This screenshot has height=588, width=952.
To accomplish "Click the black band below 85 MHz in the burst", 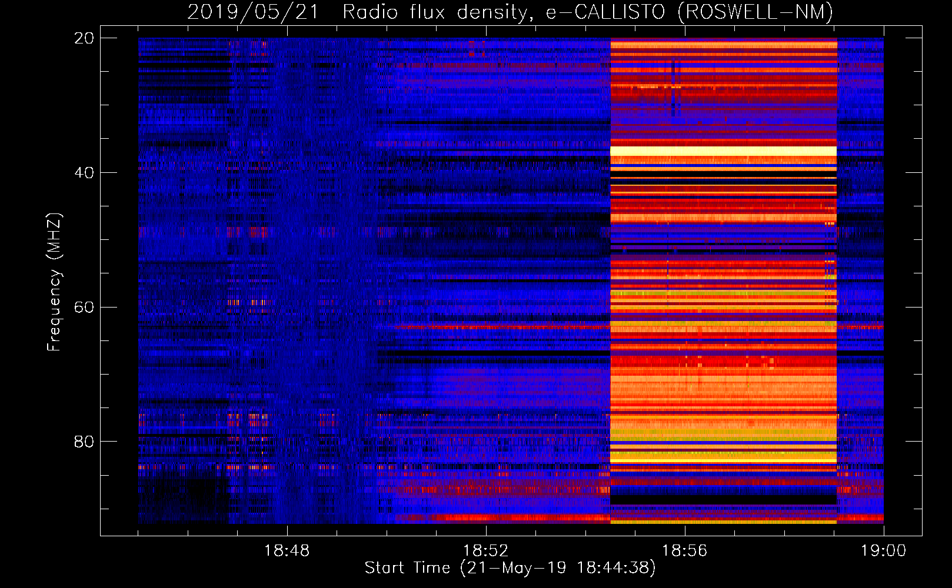I will pyautogui.click(x=723, y=499).
